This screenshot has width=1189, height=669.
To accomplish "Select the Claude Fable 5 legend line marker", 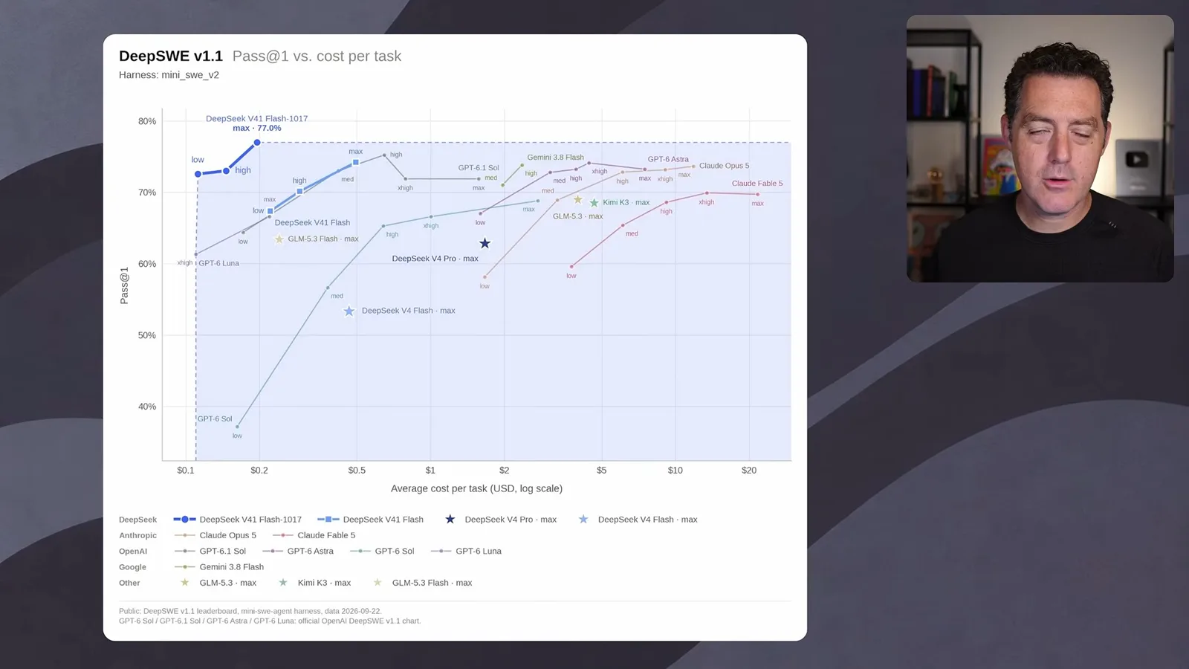I will [283, 535].
